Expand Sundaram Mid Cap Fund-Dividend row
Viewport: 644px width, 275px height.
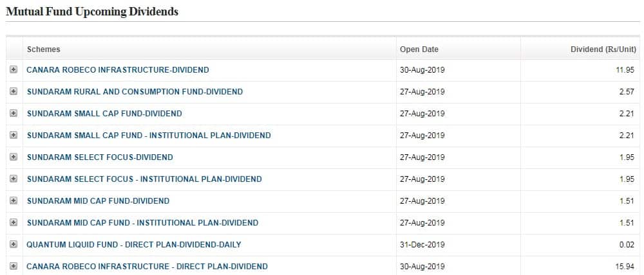(14, 201)
